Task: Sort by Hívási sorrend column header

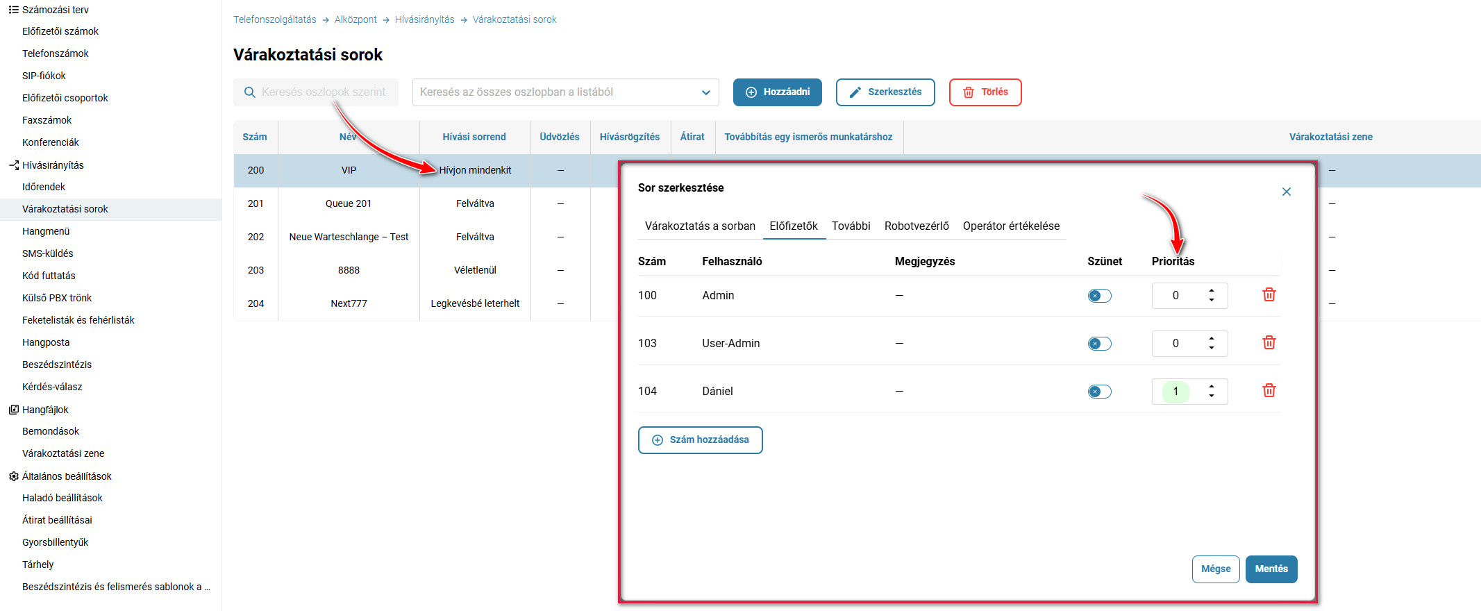Action: 474,137
